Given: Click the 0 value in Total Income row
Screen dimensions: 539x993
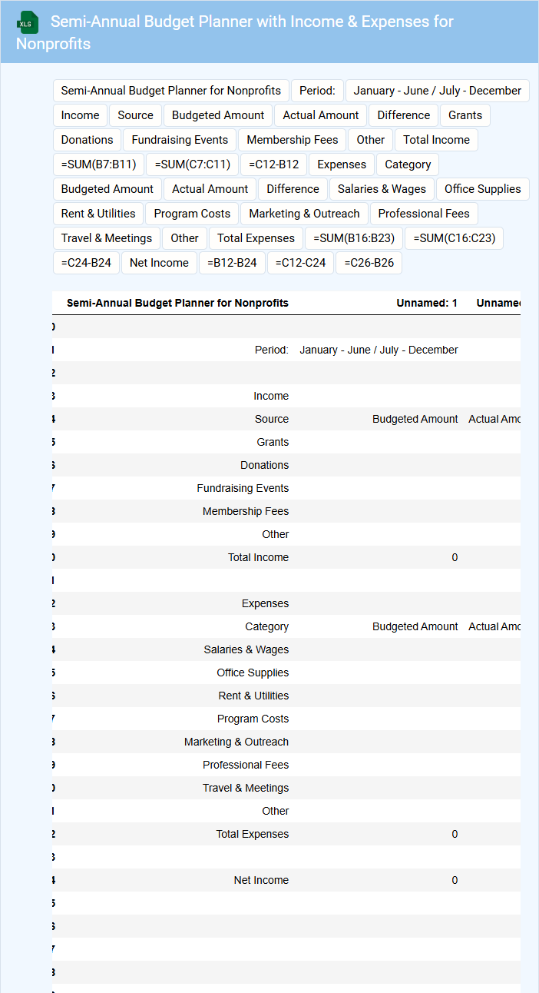Looking at the screenshot, I should tap(455, 557).
